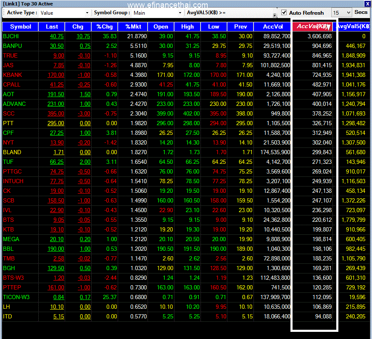Select the CPALL symbol
This screenshot has width=372, height=339.
[x=12, y=84]
